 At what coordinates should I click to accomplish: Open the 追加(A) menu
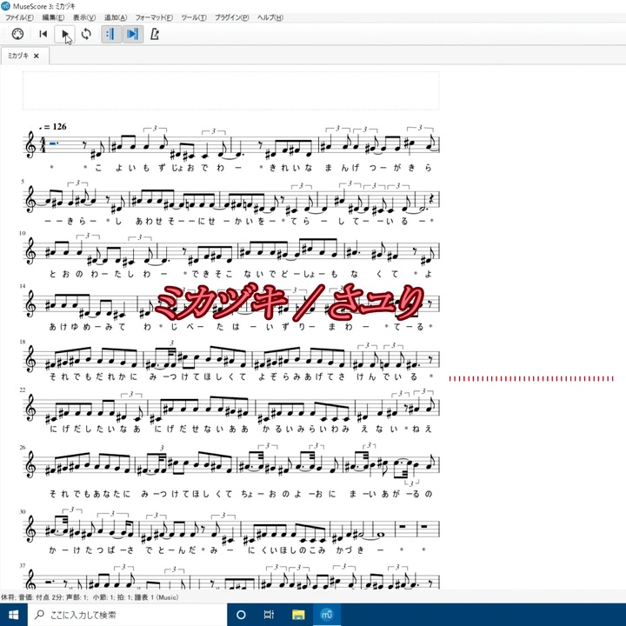pos(116,17)
